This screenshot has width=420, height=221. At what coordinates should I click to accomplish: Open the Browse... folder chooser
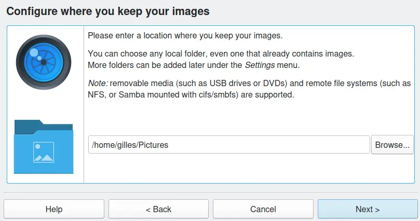point(392,145)
